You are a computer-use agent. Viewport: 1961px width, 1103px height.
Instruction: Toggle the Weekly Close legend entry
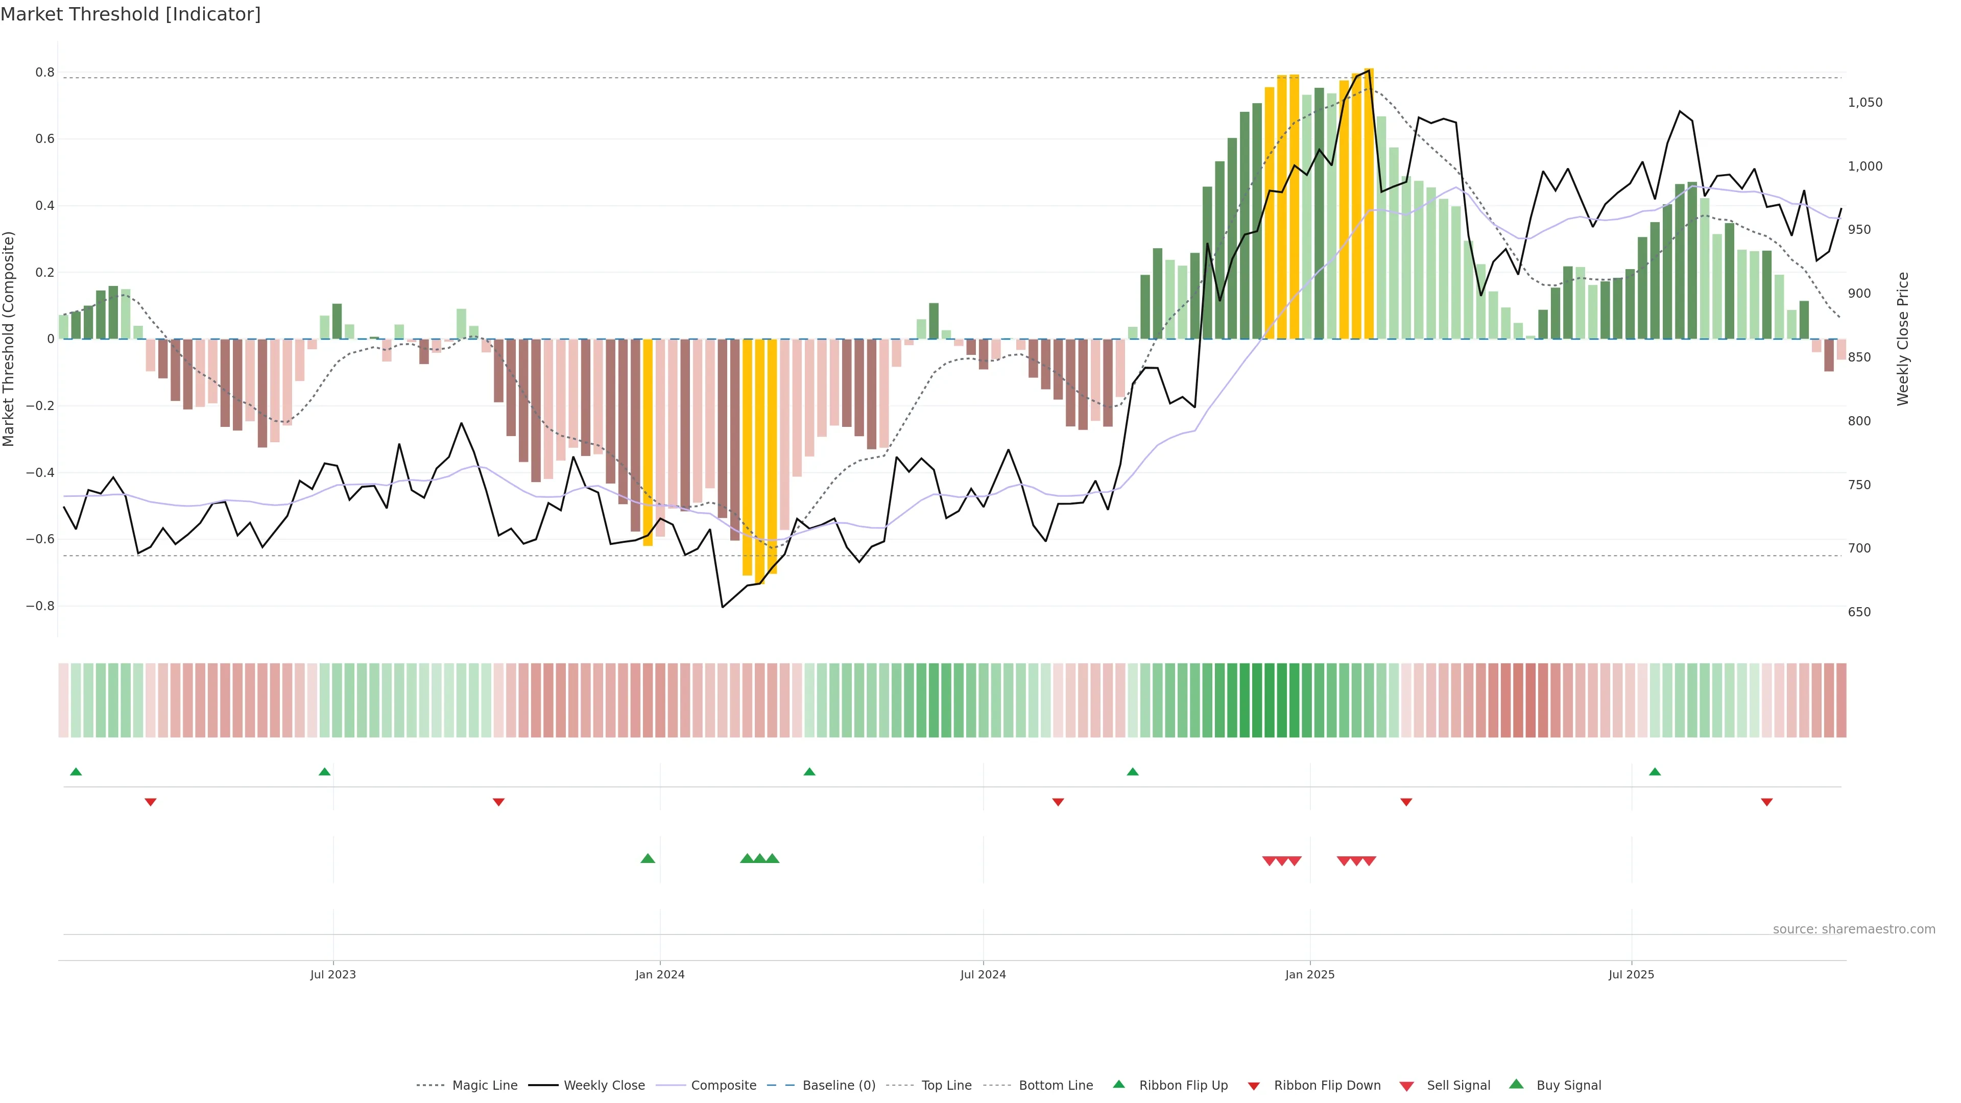click(x=604, y=1086)
